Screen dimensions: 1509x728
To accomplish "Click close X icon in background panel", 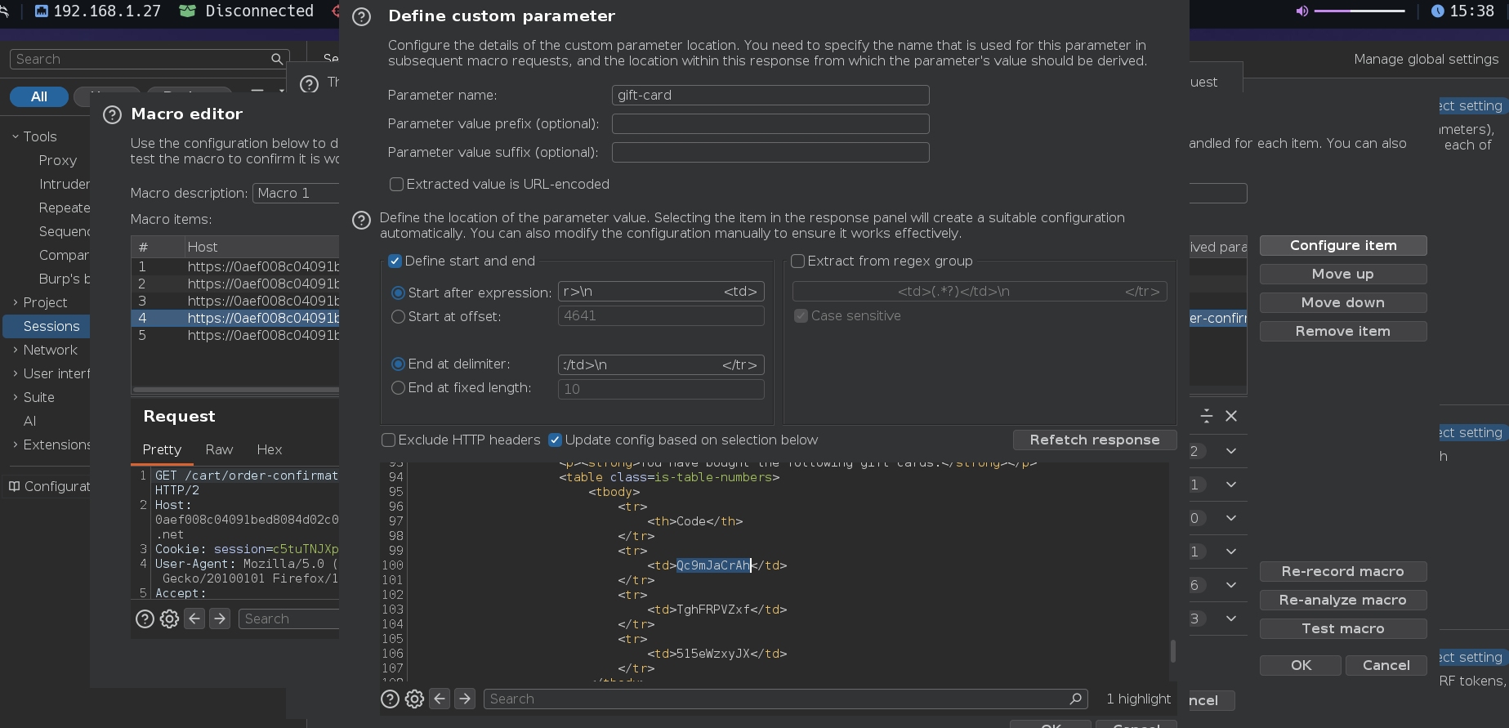I will pyautogui.click(x=1231, y=416).
